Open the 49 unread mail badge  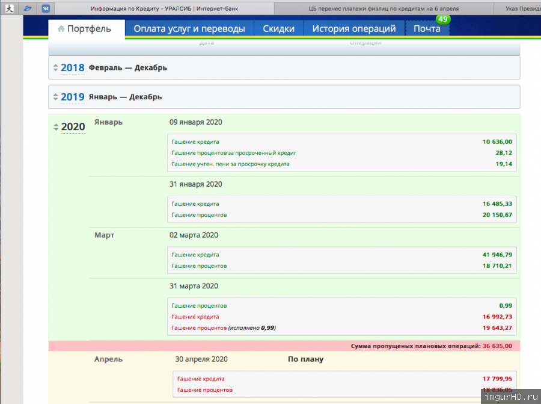tap(443, 19)
